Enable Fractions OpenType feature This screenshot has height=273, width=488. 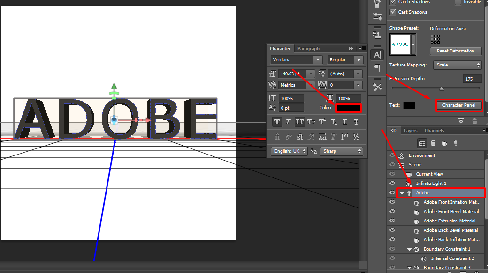click(x=356, y=137)
